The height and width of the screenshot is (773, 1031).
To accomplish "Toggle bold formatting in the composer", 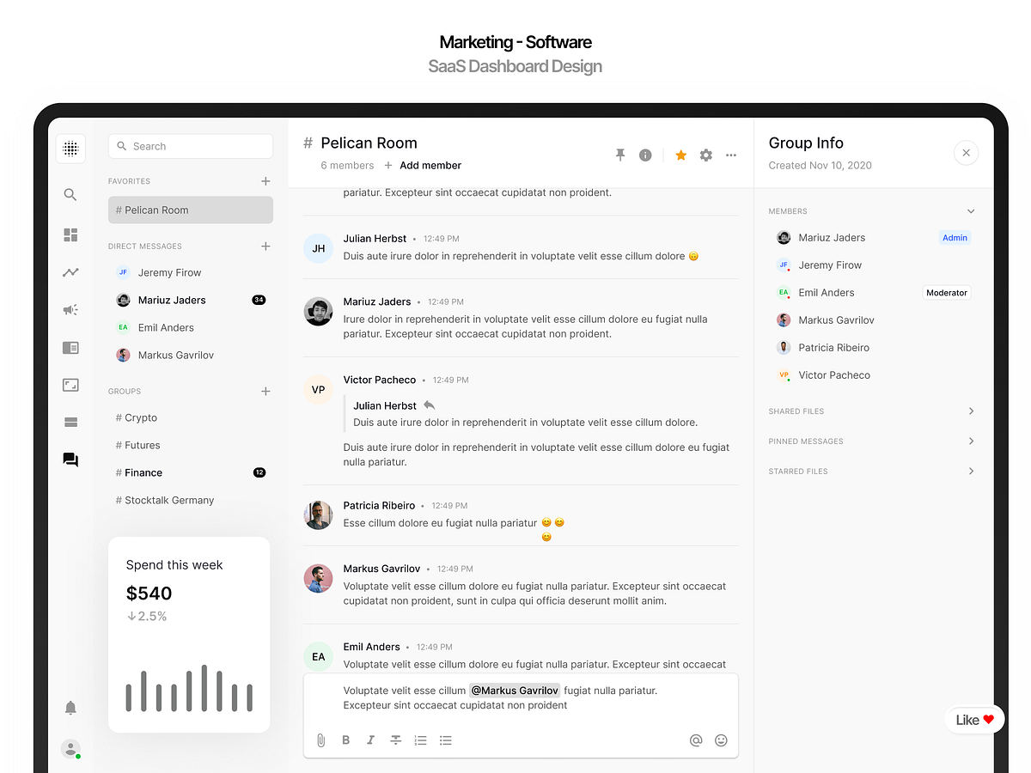I will pyautogui.click(x=345, y=740).
